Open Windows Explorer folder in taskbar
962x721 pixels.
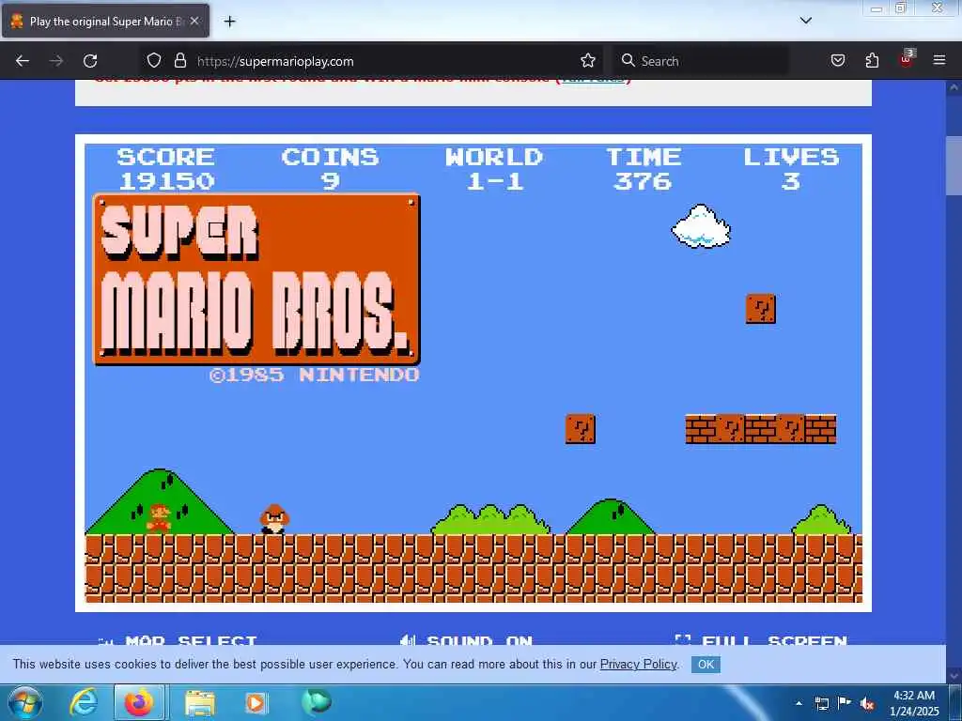[x=199, y=703]
